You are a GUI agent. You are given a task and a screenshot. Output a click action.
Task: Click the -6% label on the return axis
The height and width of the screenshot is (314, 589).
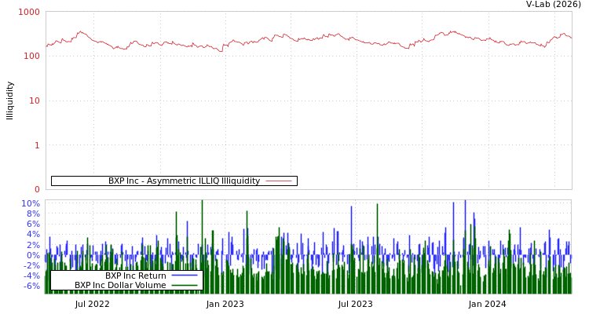tap(31, 286)
